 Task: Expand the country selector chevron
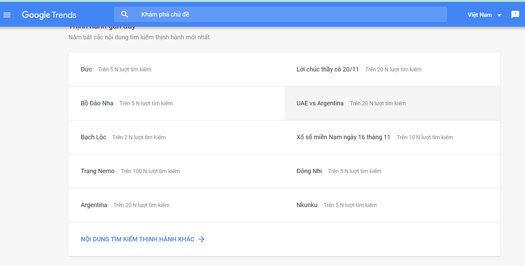498,14
